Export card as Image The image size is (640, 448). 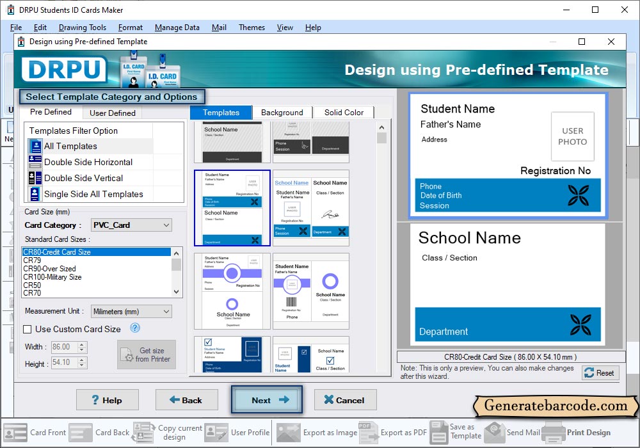(x=317, y=433)
